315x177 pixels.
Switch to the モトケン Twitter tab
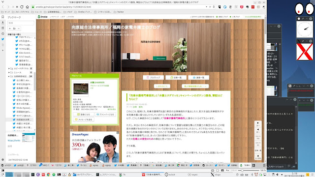click(220, 165)
